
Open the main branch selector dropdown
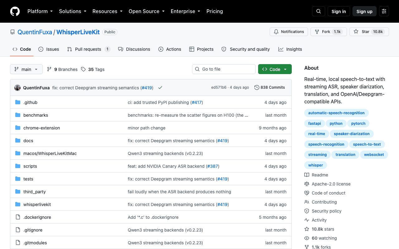pos(26,69)
